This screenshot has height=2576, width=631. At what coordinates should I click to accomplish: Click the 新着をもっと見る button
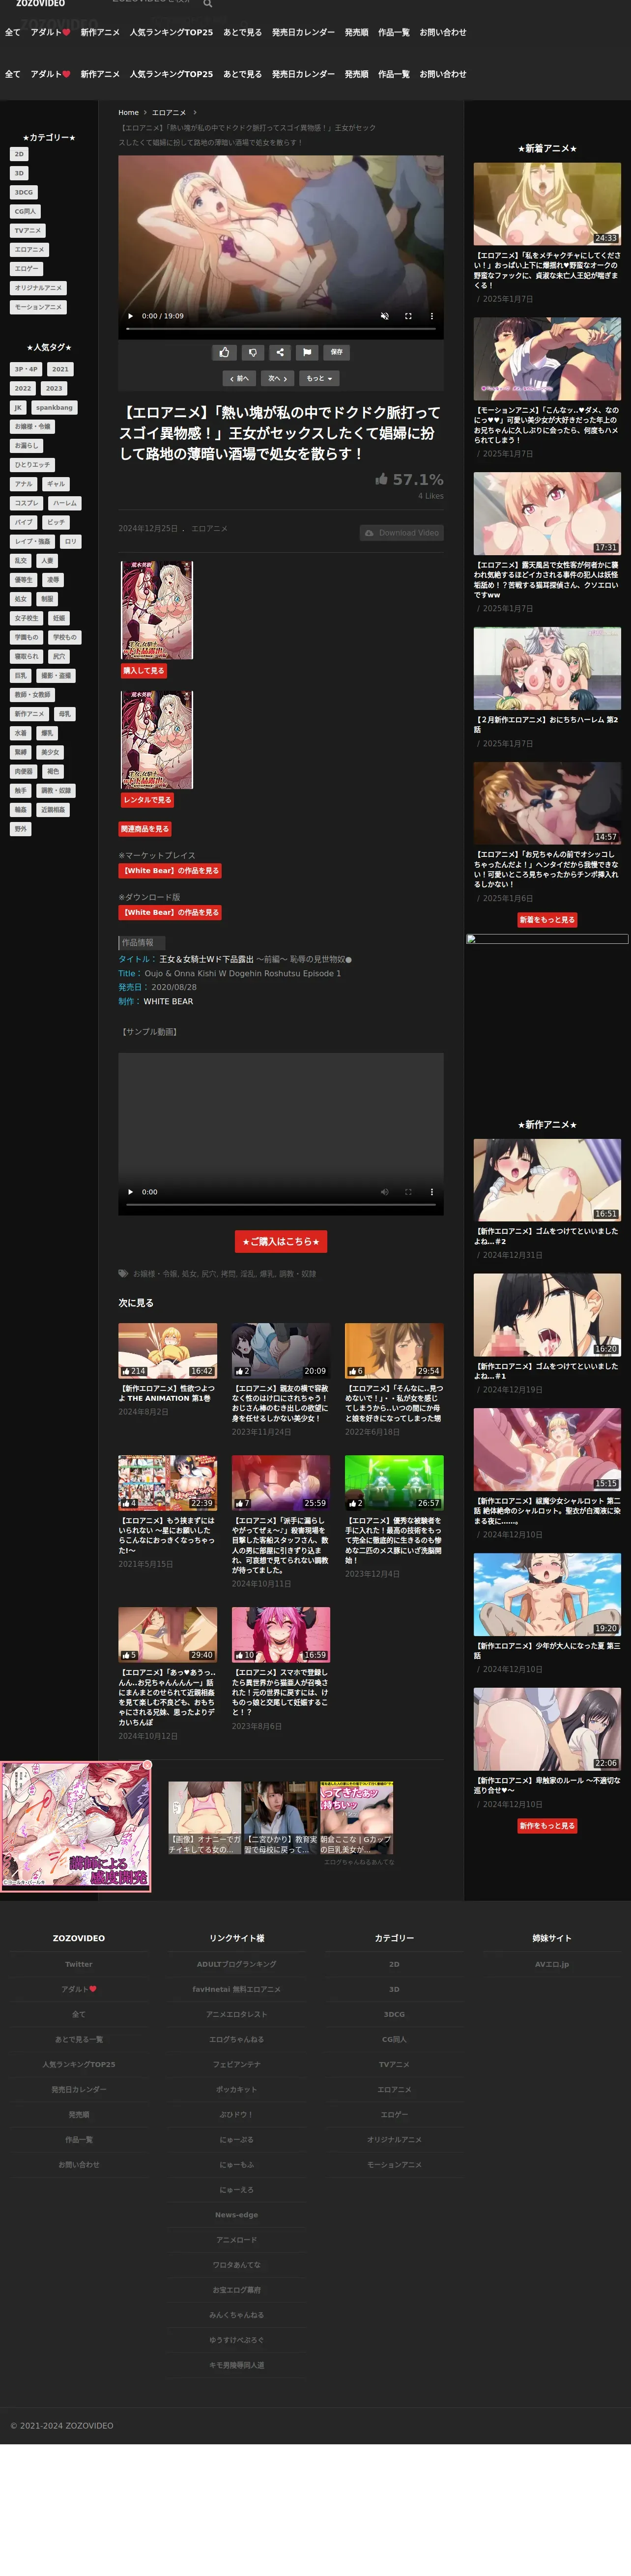(x=547, y=920)
